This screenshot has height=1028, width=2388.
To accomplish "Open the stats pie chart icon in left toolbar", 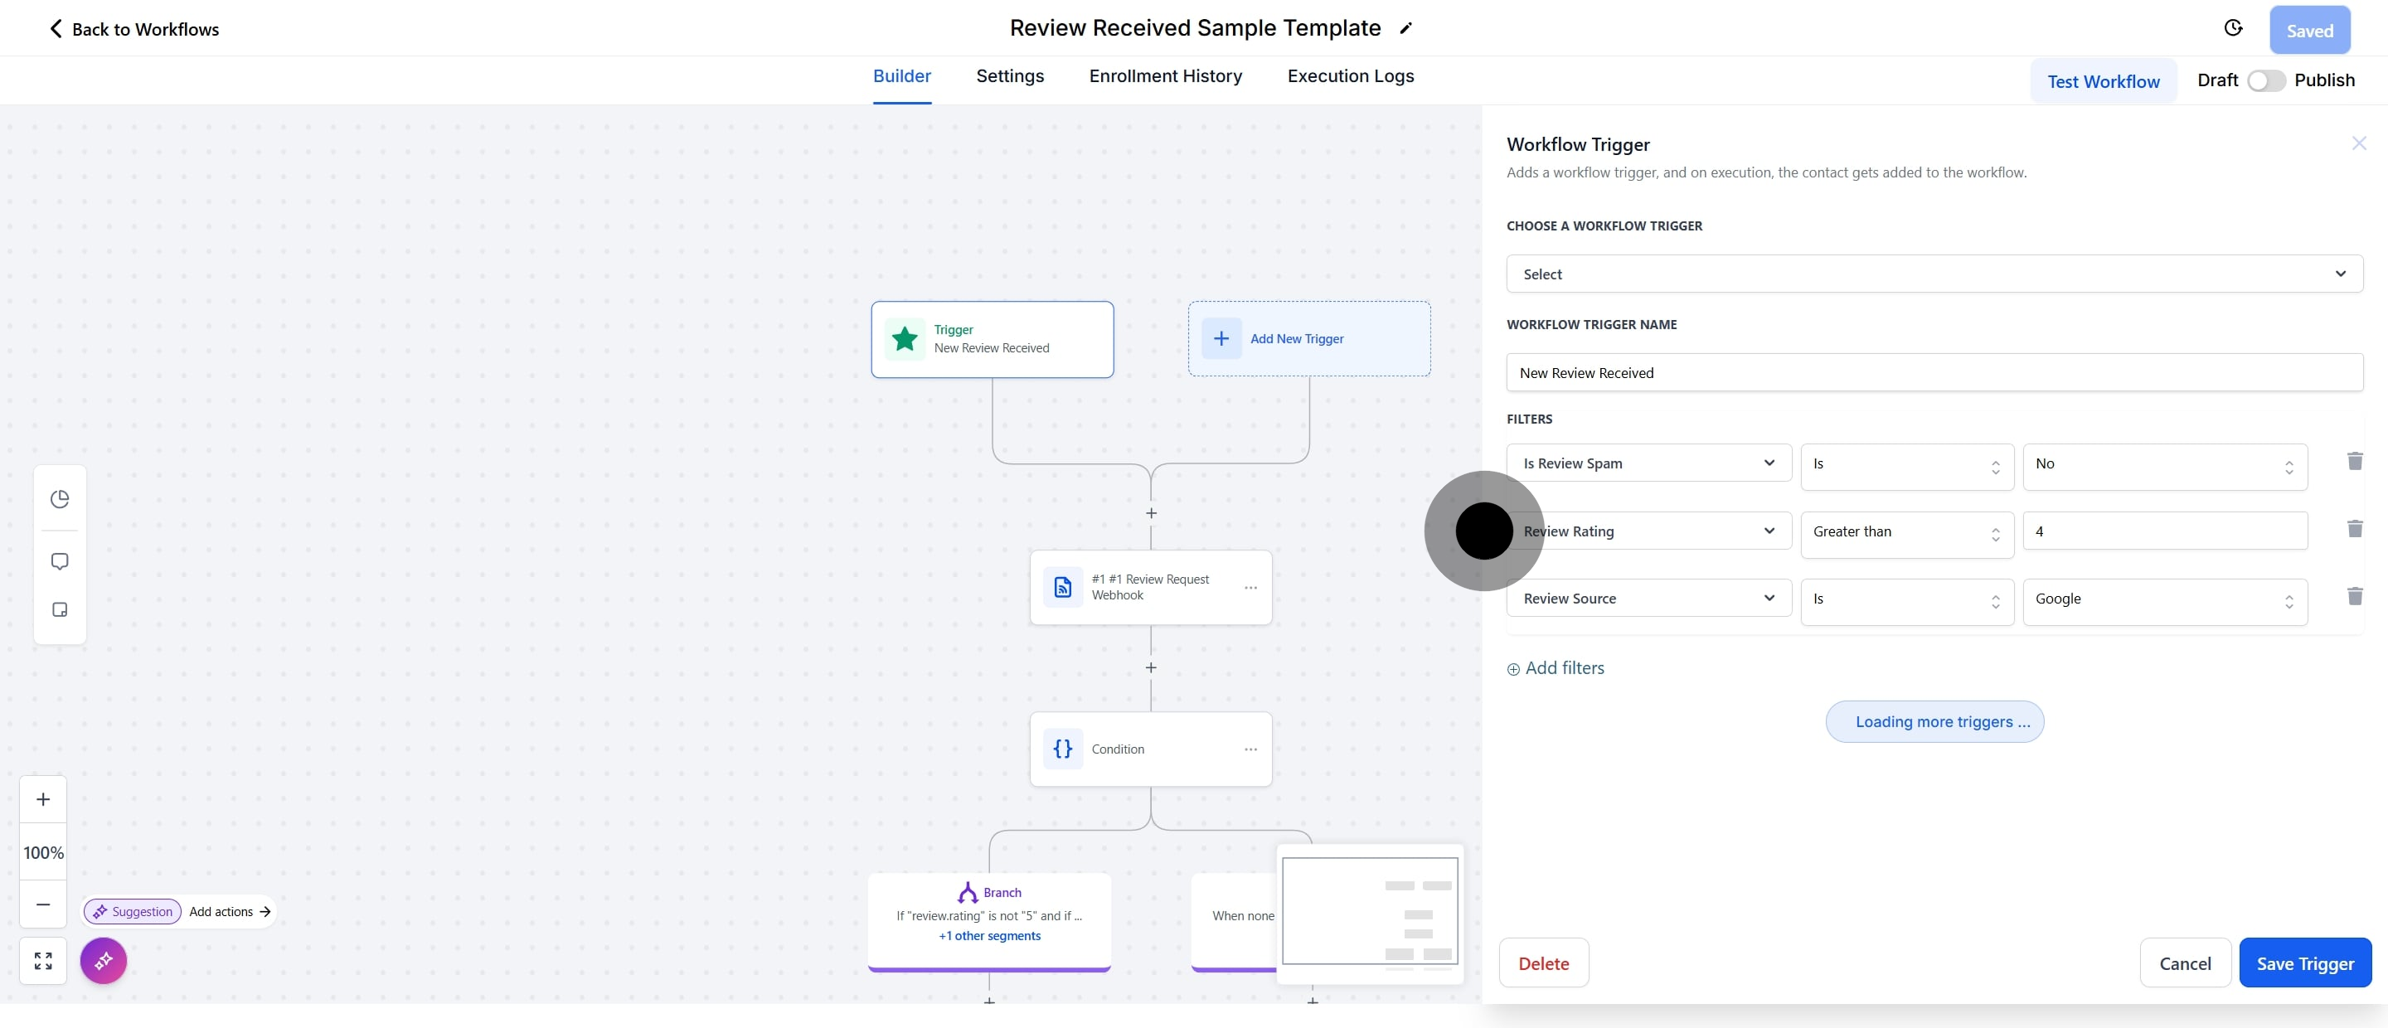I will coord(60,500).
